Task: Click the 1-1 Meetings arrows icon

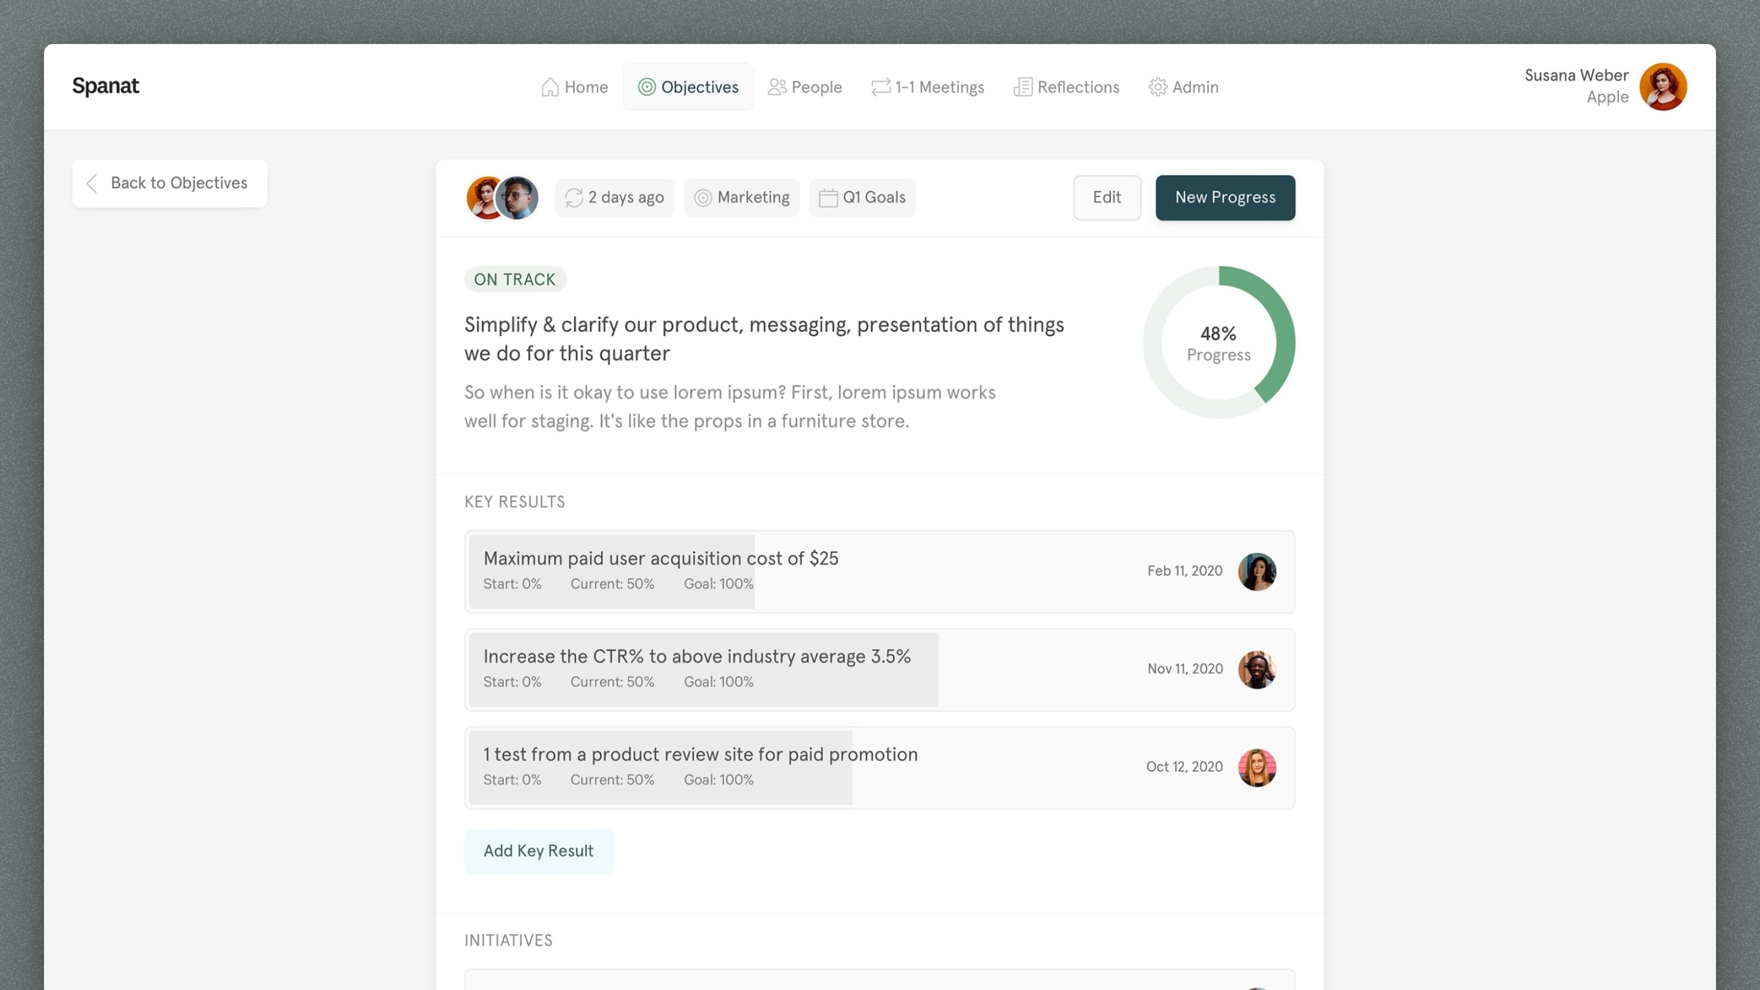Action: [880, 87]
